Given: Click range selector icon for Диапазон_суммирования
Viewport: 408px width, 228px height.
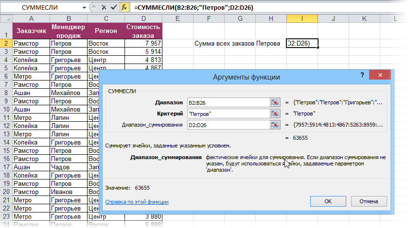Looking at the screenshot, I should click(x=276, y=125).
